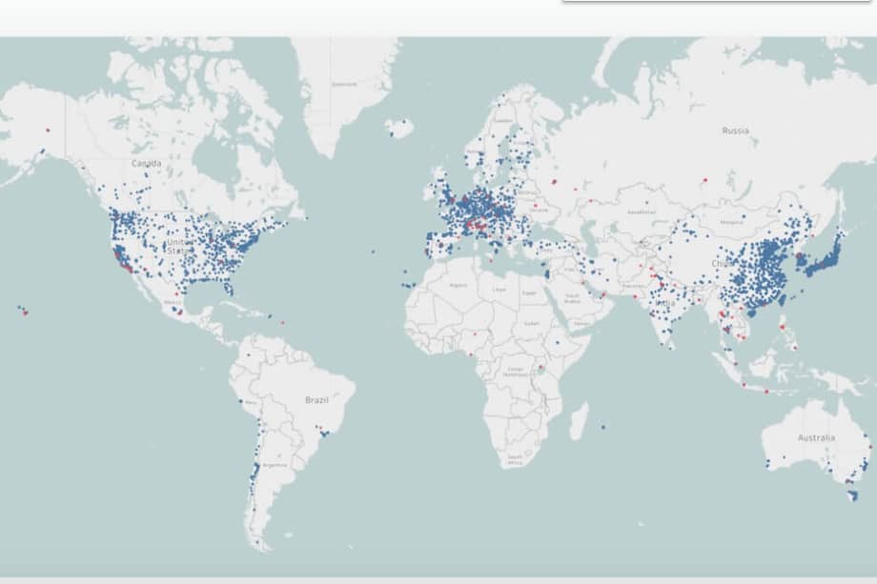877x584 pixels.
Task: Click the Brazil country label
Action: [x=316, y=401]
